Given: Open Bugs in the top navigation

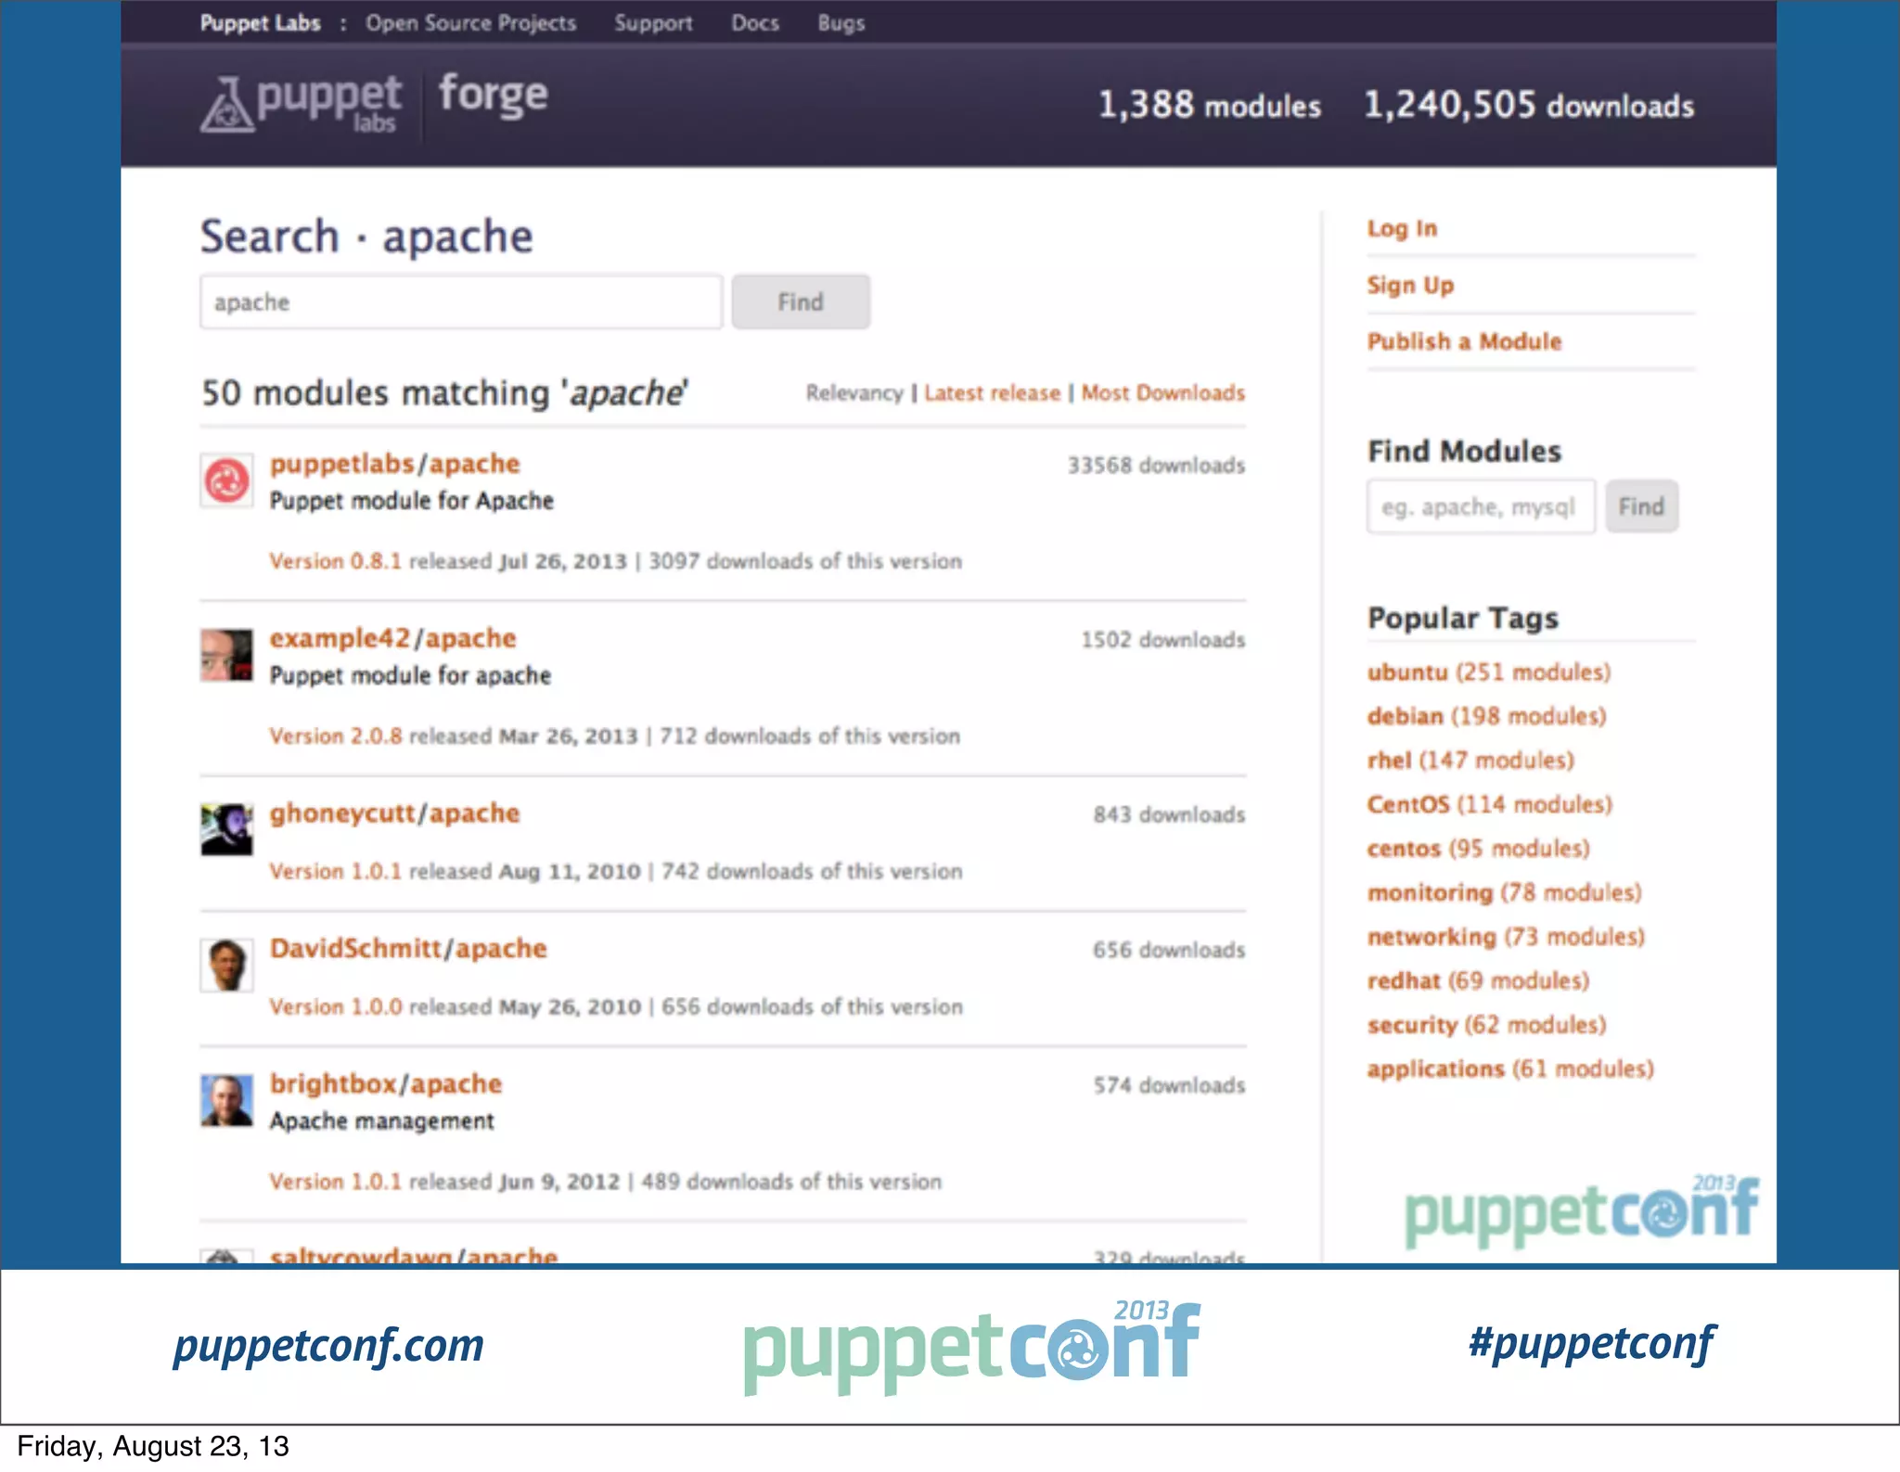Looking at the screenshot, I should click(841, 23).
